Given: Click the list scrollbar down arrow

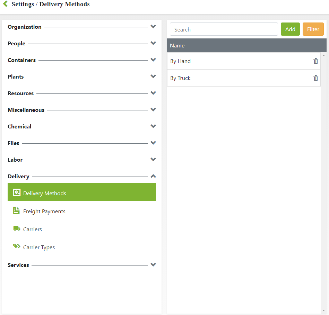Looking at the screenshot, I should click(x=324, y=310).
